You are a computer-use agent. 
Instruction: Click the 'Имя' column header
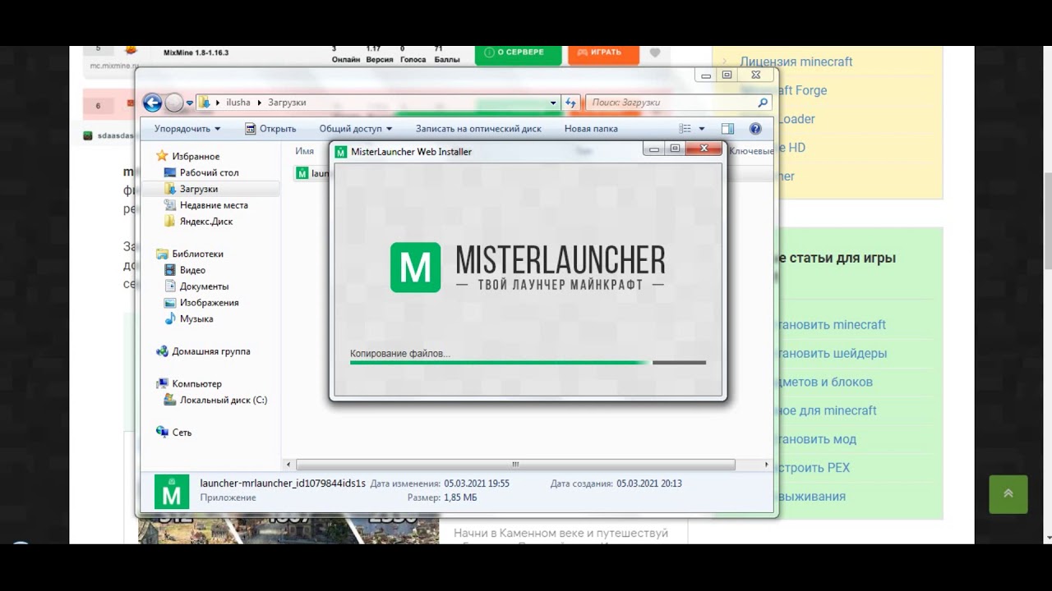pos(305,152)
